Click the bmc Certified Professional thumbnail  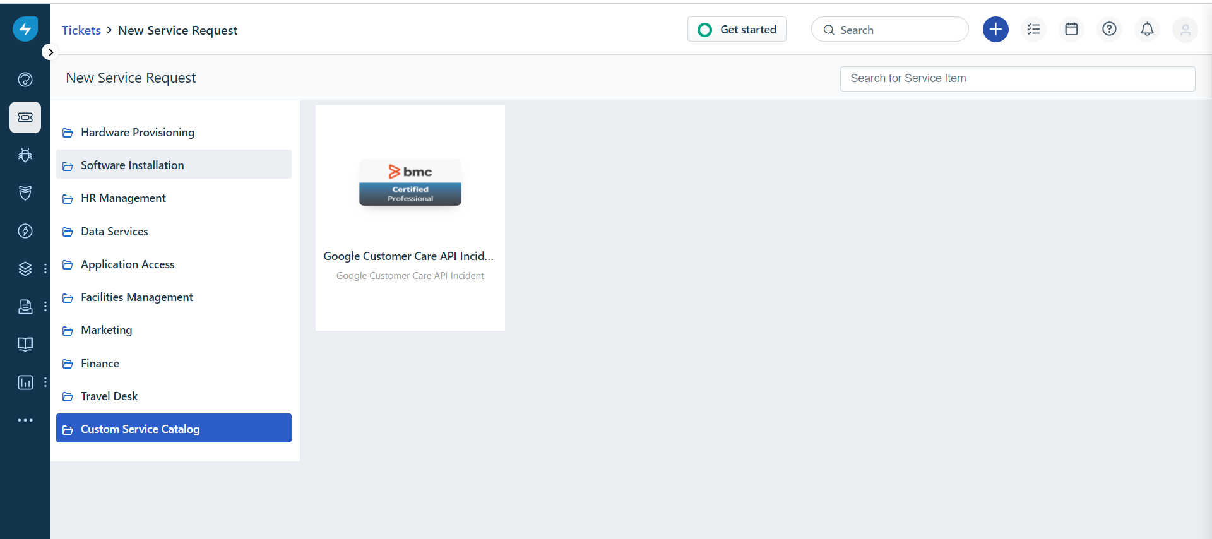[x=410, y=183]
